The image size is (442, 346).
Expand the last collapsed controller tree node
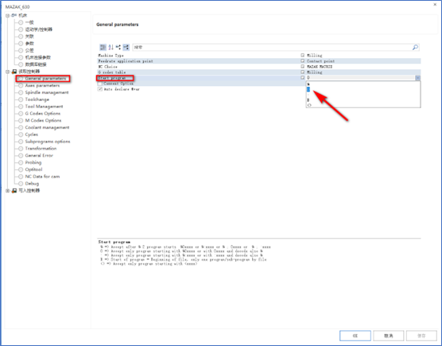tap(7, 191)
